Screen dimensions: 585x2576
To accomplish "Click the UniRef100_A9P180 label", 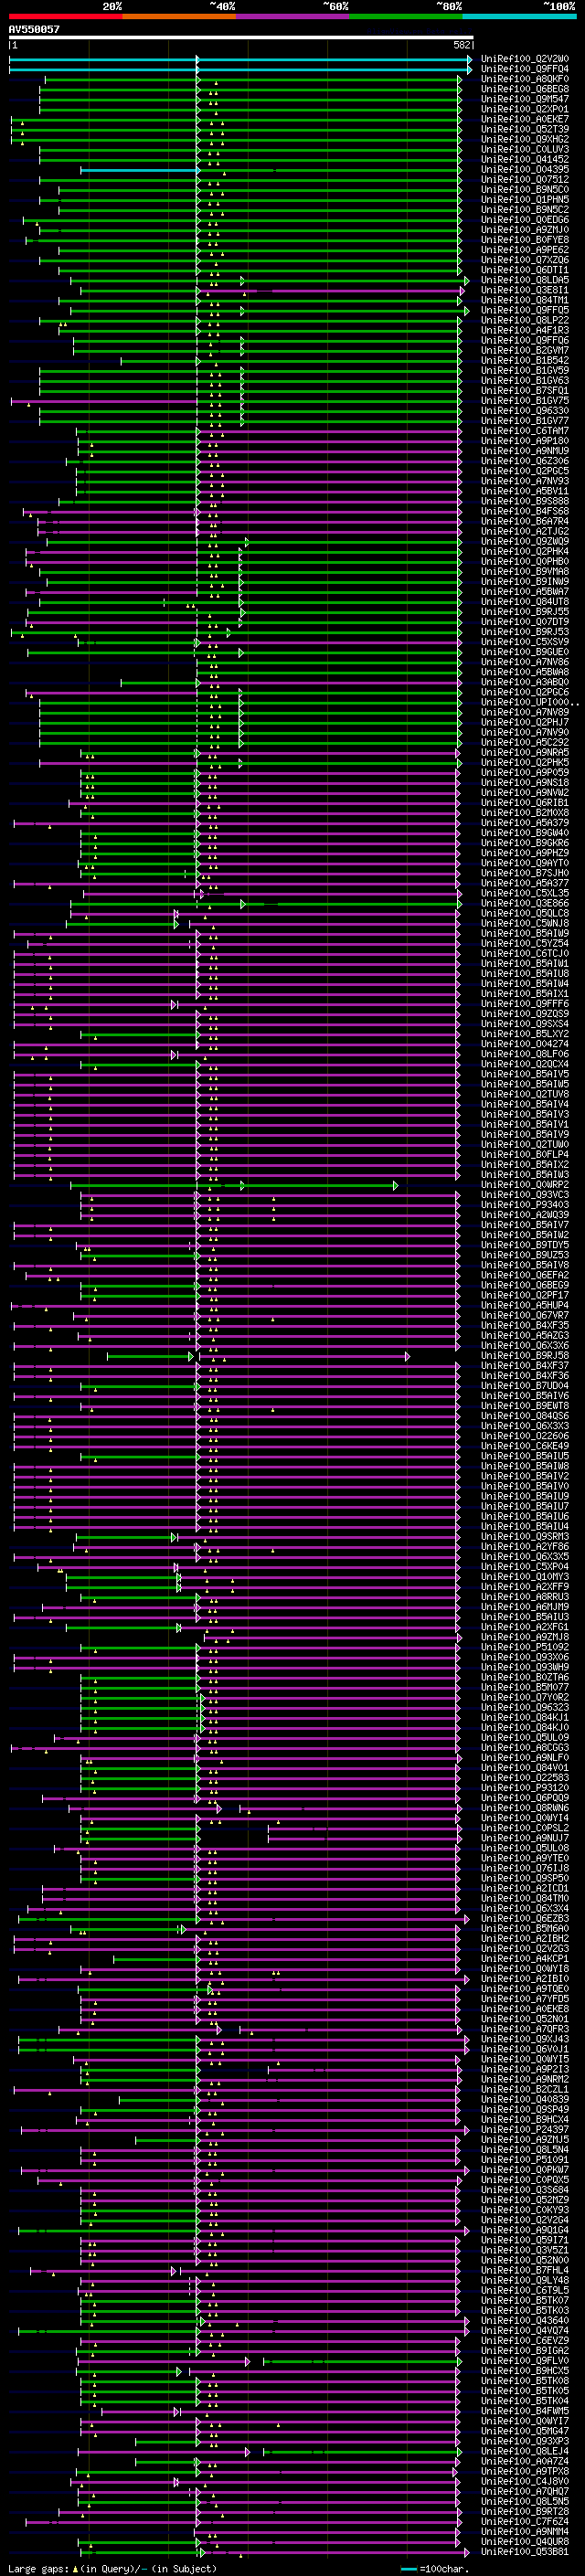I will click(x=525, y=441).
